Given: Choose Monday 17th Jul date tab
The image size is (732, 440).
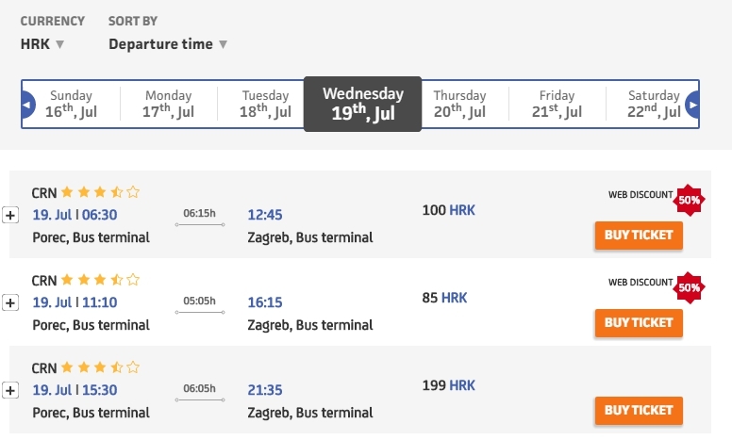Looking at the screenshot, I should pyautogui.click(x=168, y=104).
